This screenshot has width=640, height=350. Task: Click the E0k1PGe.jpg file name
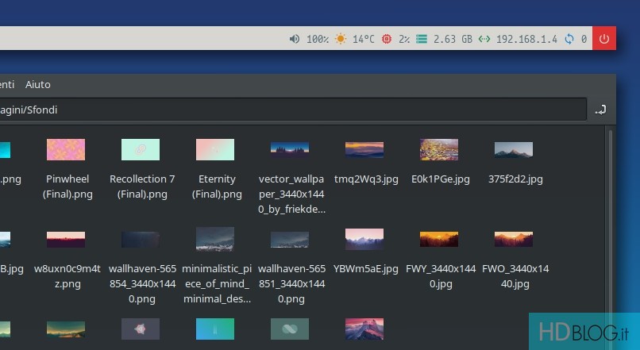441,179
